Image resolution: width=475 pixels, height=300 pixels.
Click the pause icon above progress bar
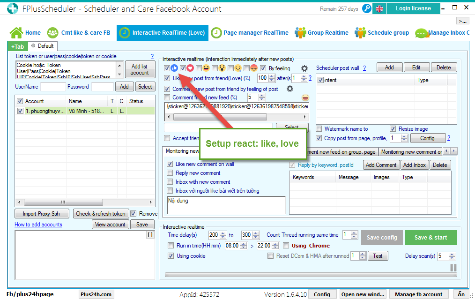coord(453,268)
